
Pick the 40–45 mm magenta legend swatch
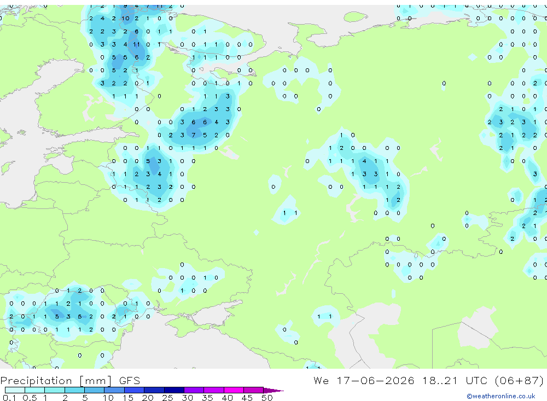(x=234, y=390)
